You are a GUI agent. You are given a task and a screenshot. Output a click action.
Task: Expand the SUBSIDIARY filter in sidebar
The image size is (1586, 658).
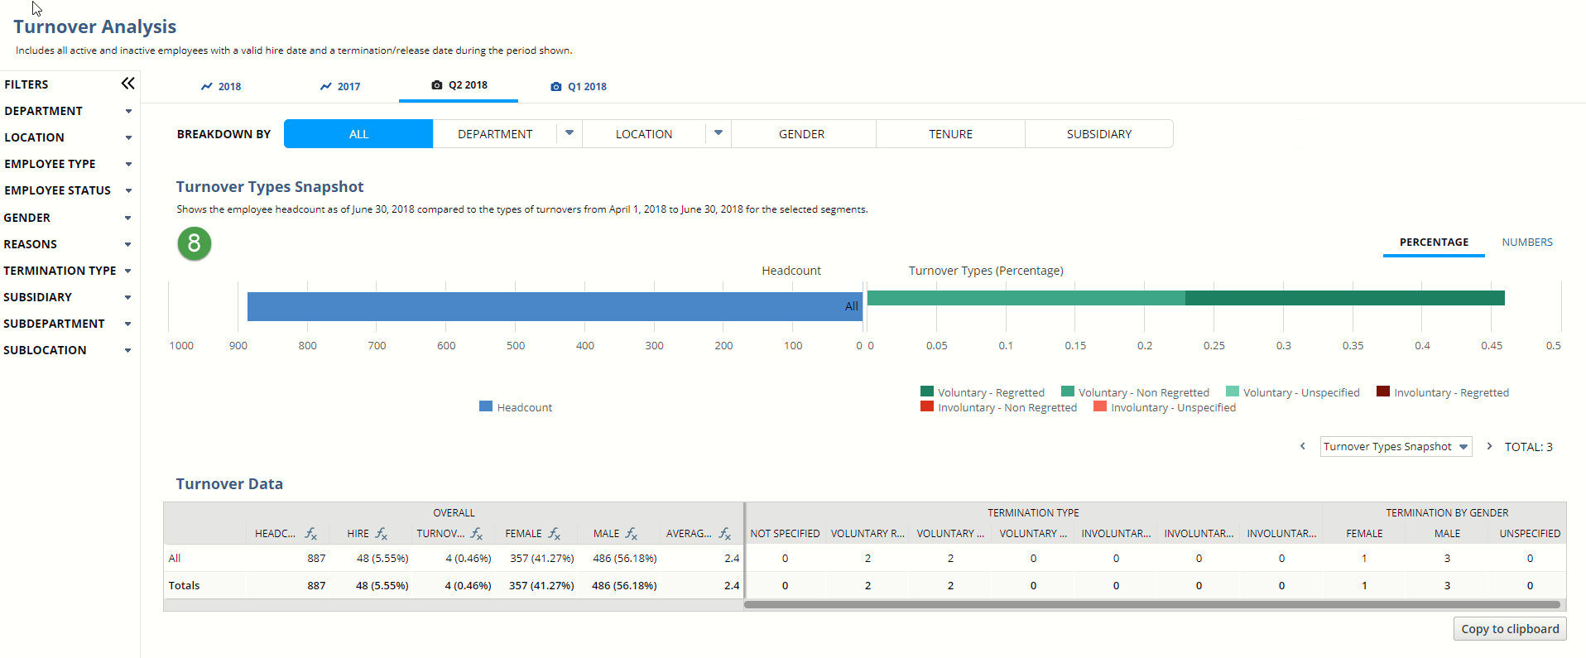point(128,297)
